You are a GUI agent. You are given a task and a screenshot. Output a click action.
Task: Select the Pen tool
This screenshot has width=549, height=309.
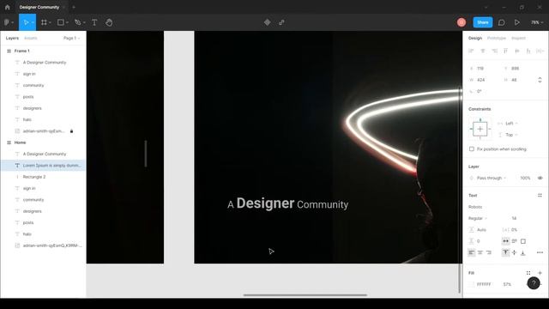tap(78, 22)
